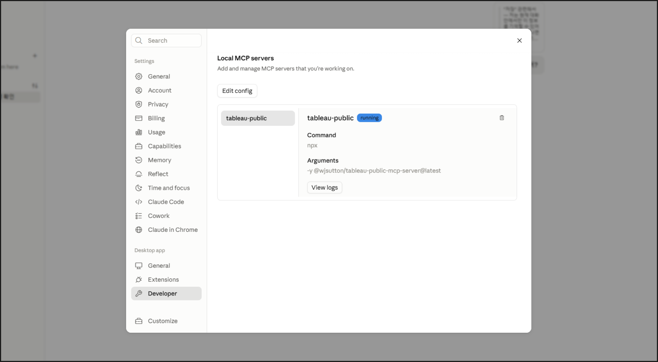Open the Customize entry
Viewport: 658px width, 362px height.
point(166,321)
